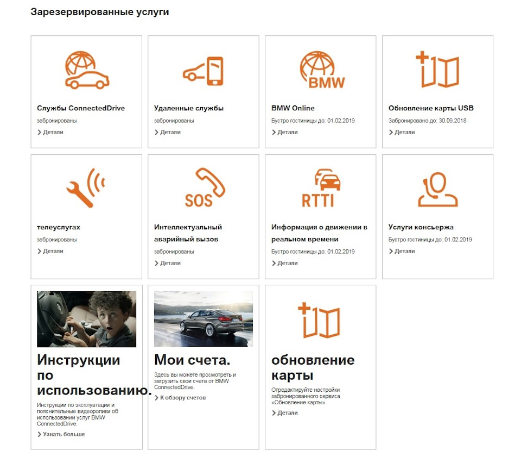Click the Удаленные службы car and phone icon

point(203,71)
